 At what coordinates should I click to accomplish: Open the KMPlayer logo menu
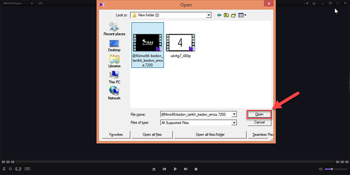tap(14, 3)
